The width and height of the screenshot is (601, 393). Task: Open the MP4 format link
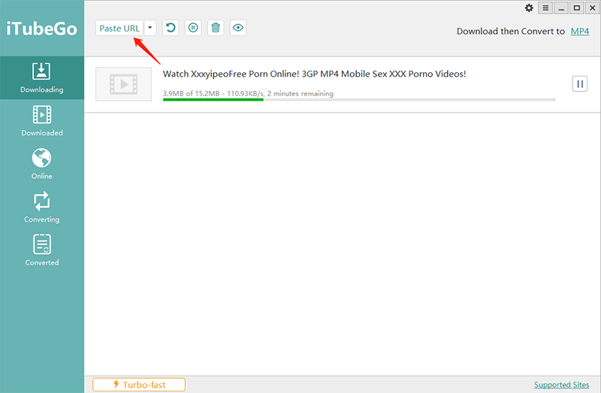point(579,31)
